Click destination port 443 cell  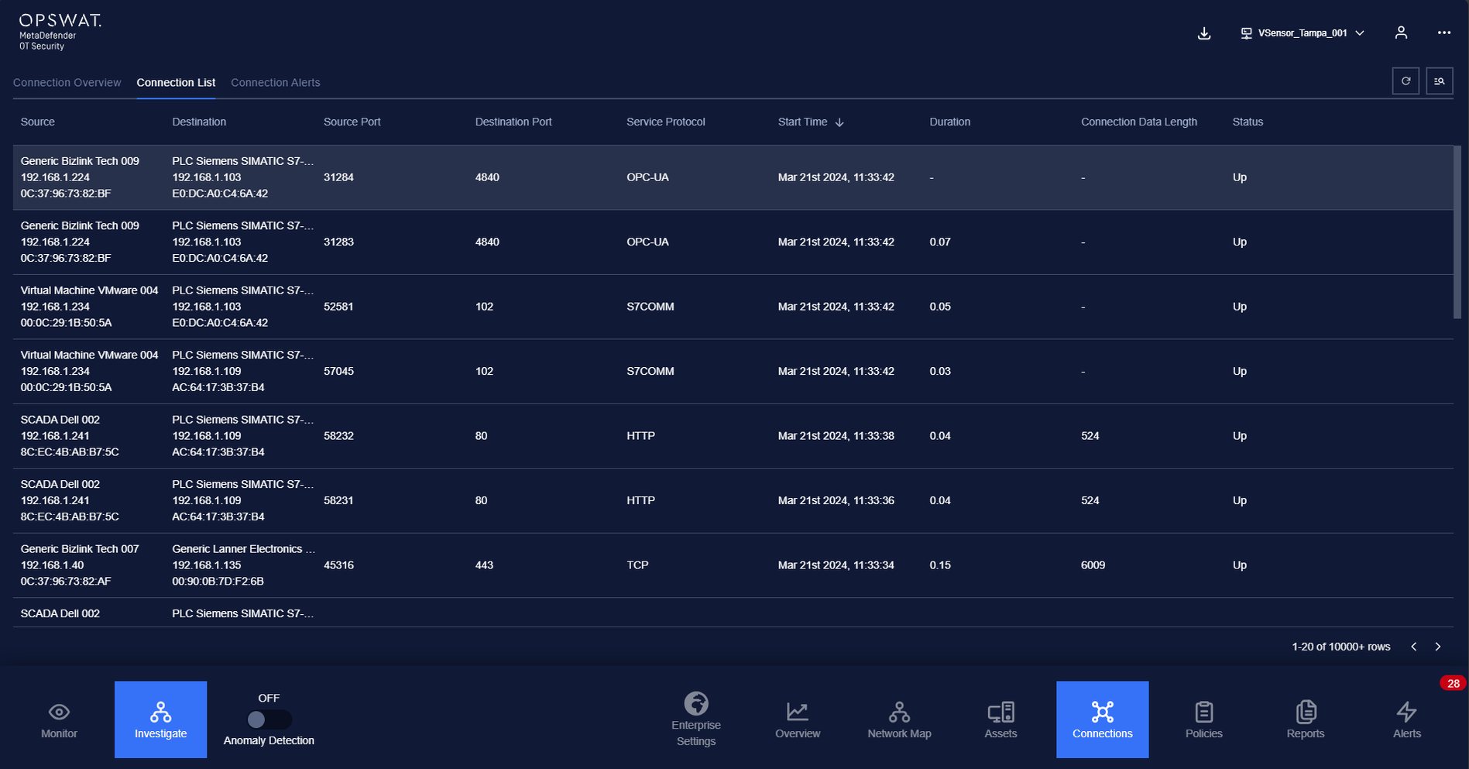tap(484, 565)
